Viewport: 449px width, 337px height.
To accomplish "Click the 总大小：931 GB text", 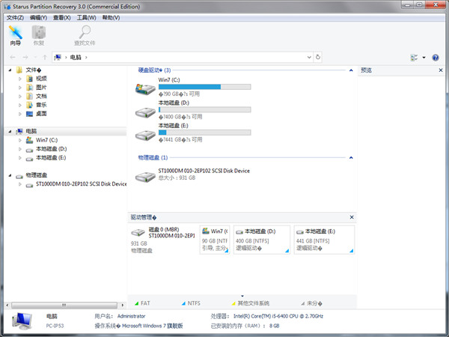I will (x=177, y=177).
